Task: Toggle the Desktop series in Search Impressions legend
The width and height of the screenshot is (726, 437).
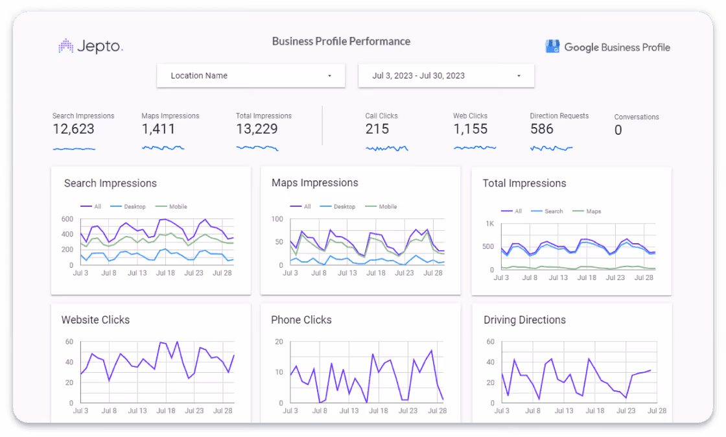Action: pos(128,206)
